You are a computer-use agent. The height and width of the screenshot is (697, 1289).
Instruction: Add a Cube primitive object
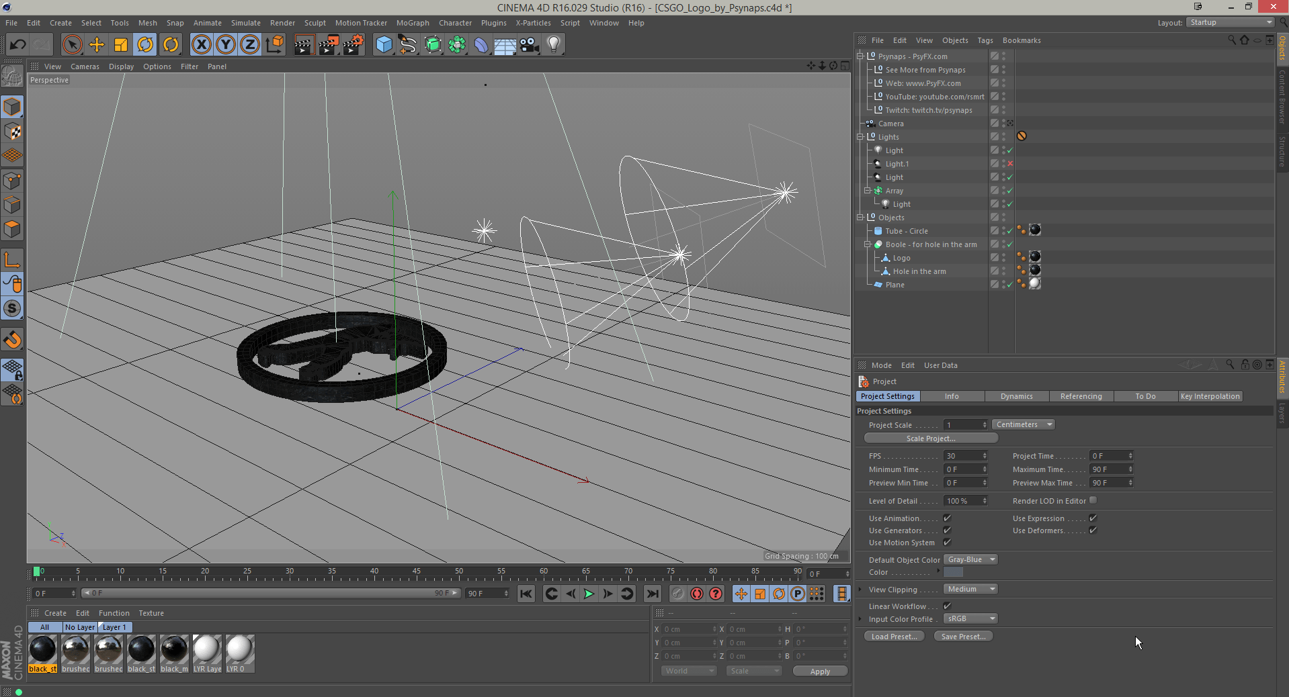[x=384, y=45]
